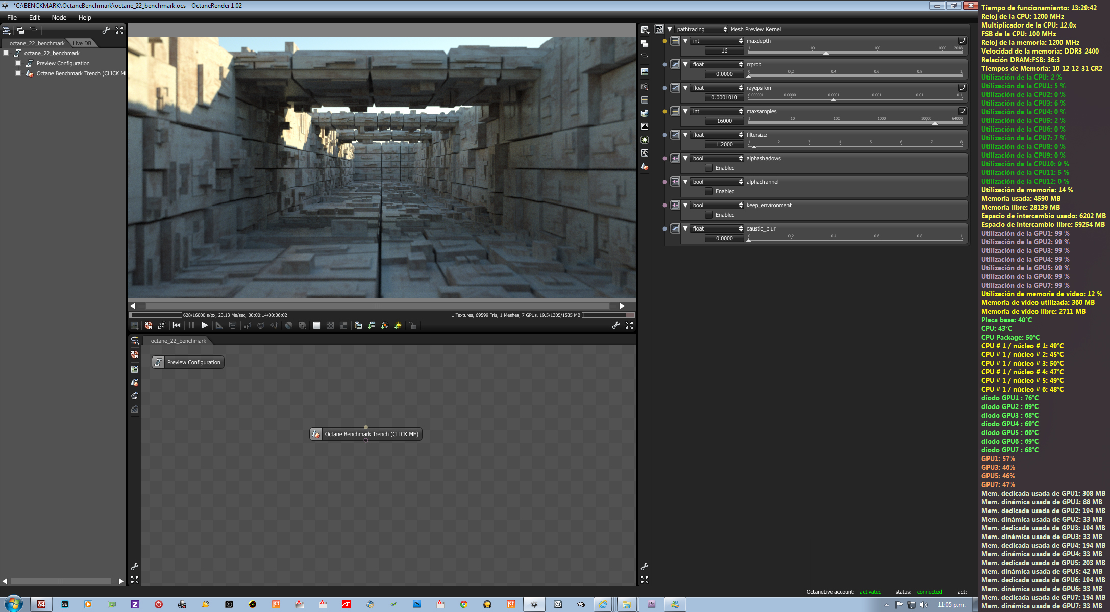
Task: Enable the alphachannel checkbox
Action: (x=709, y=191)
